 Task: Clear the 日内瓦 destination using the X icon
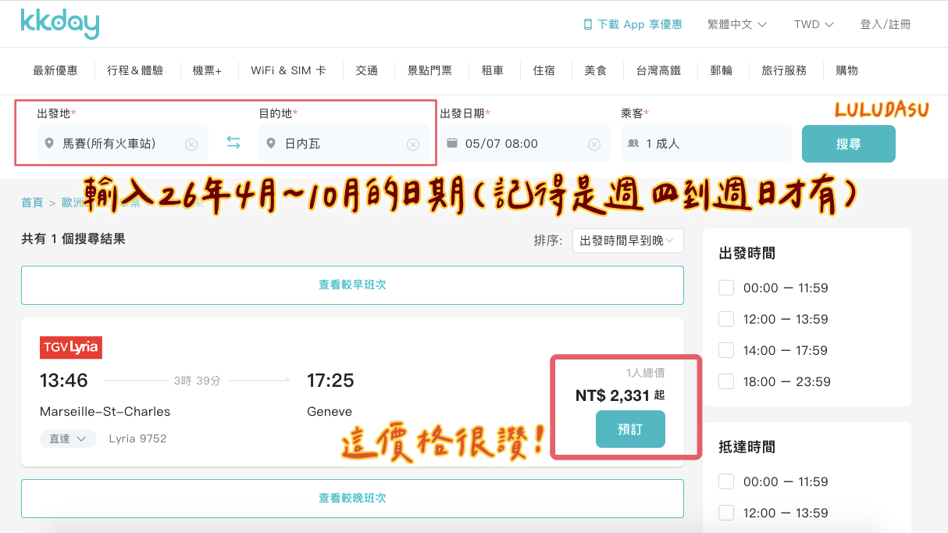(x=414, y=143)
